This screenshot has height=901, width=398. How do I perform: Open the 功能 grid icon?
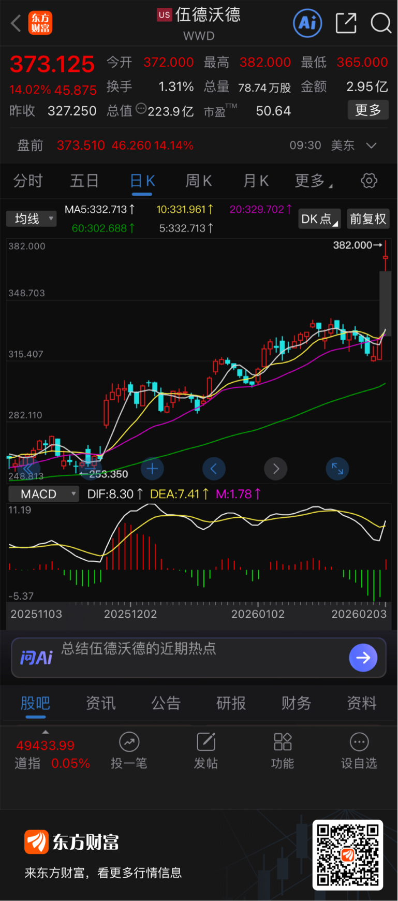[x=283, y=742]
